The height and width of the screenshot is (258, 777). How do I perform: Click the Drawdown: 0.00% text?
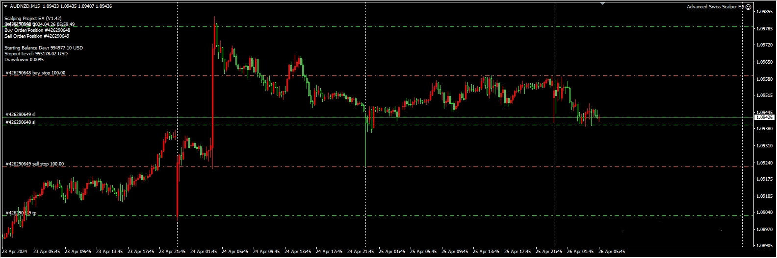pos(24,60)
